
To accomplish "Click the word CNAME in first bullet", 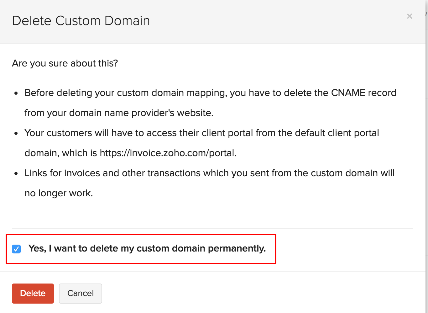I will (348, 93).
